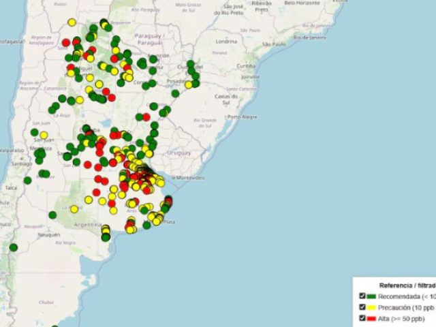The height and width of the screenshot is (327, 436).
Task: Click the Londrina city label
Action: (x=226, y=42)
